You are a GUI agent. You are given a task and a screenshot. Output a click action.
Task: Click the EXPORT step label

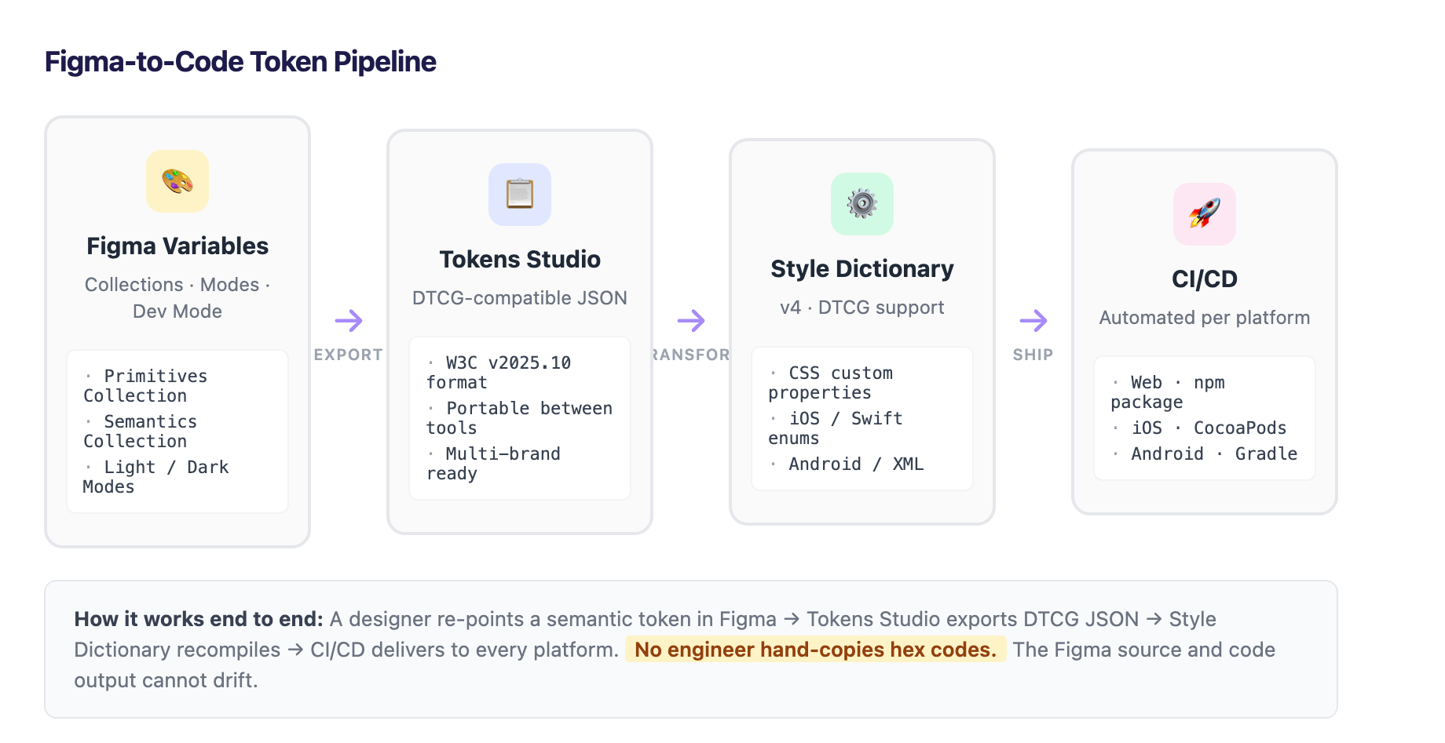click(x=349, y=355)
